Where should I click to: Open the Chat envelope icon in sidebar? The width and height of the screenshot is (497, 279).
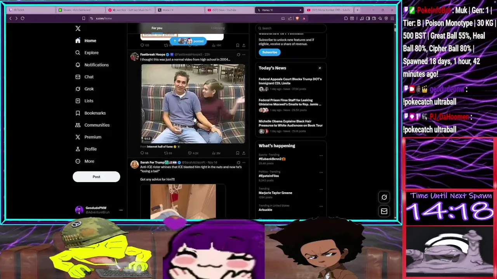(78, 77)
